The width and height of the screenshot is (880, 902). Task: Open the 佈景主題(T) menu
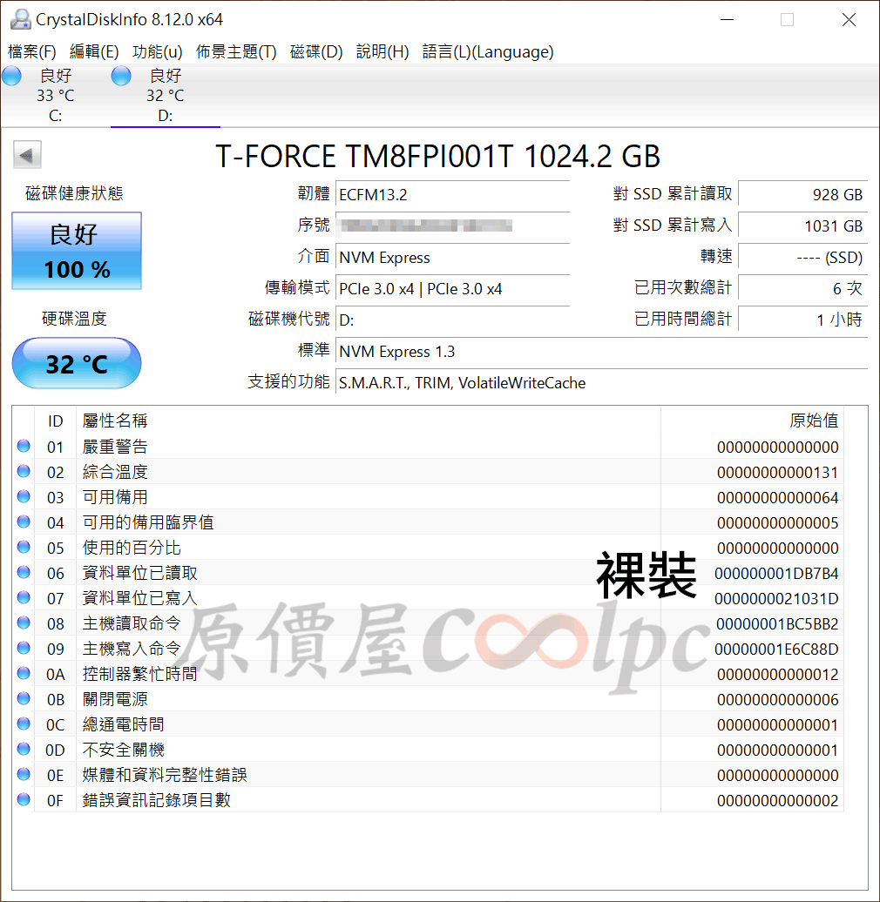coord(236,51)
